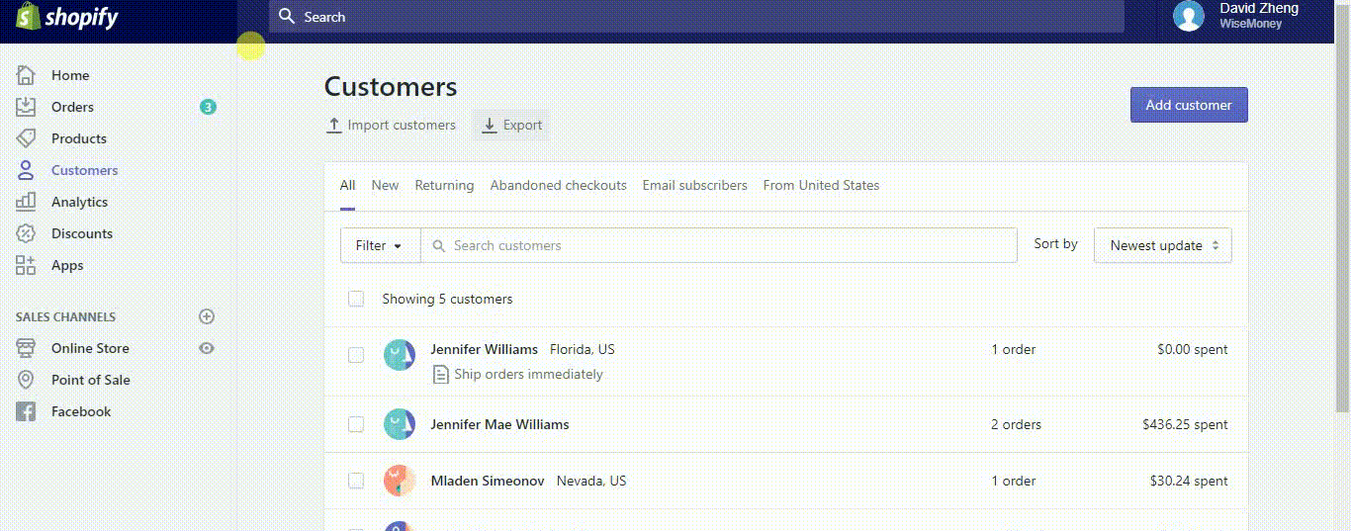Click the Orders inbox icon
The width and height of the screenshot is (1351, 531).
[x=26, y=107]
